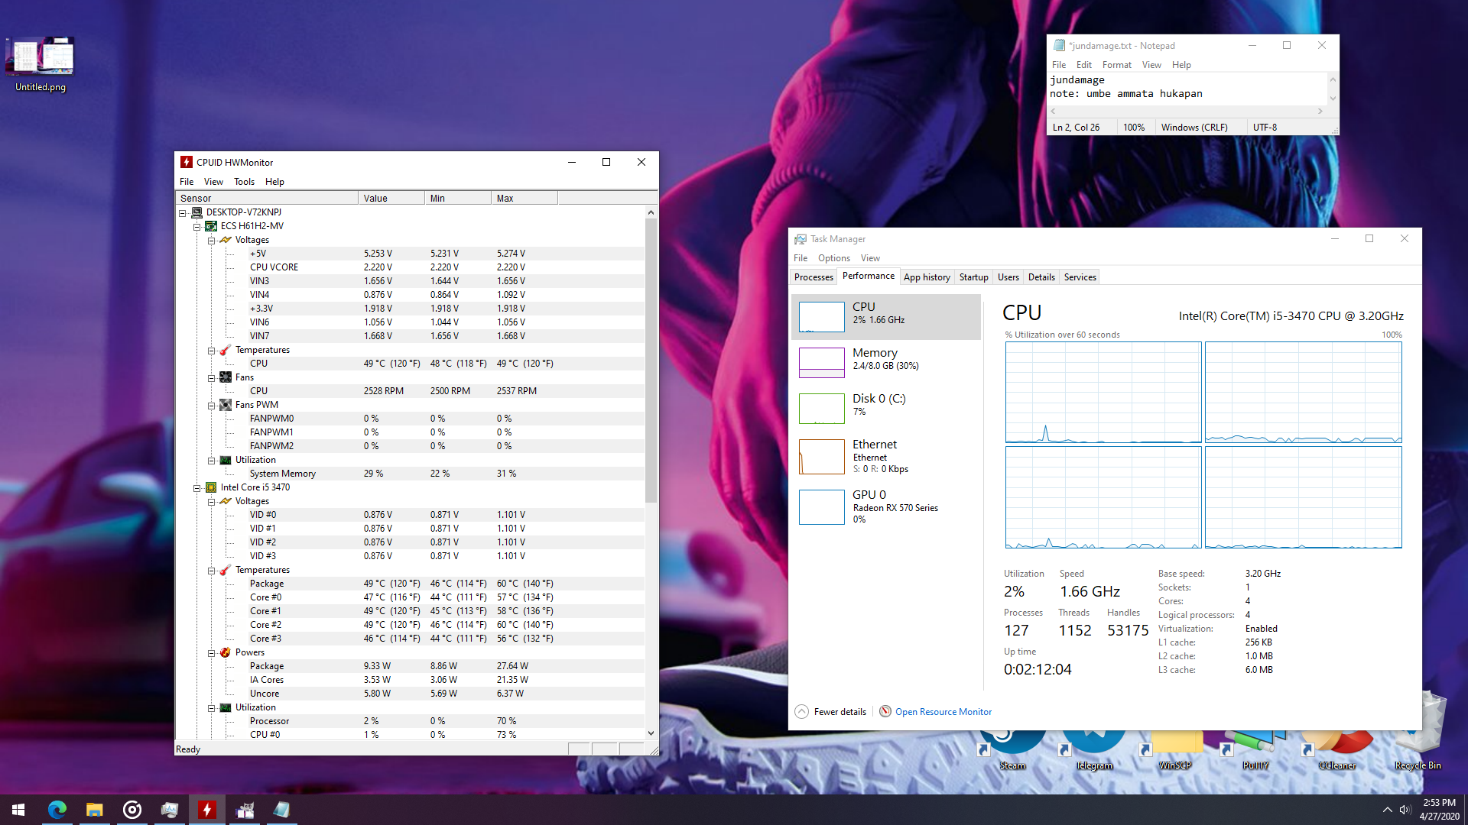Switch to the App history tab

click(x=927, y=277)
